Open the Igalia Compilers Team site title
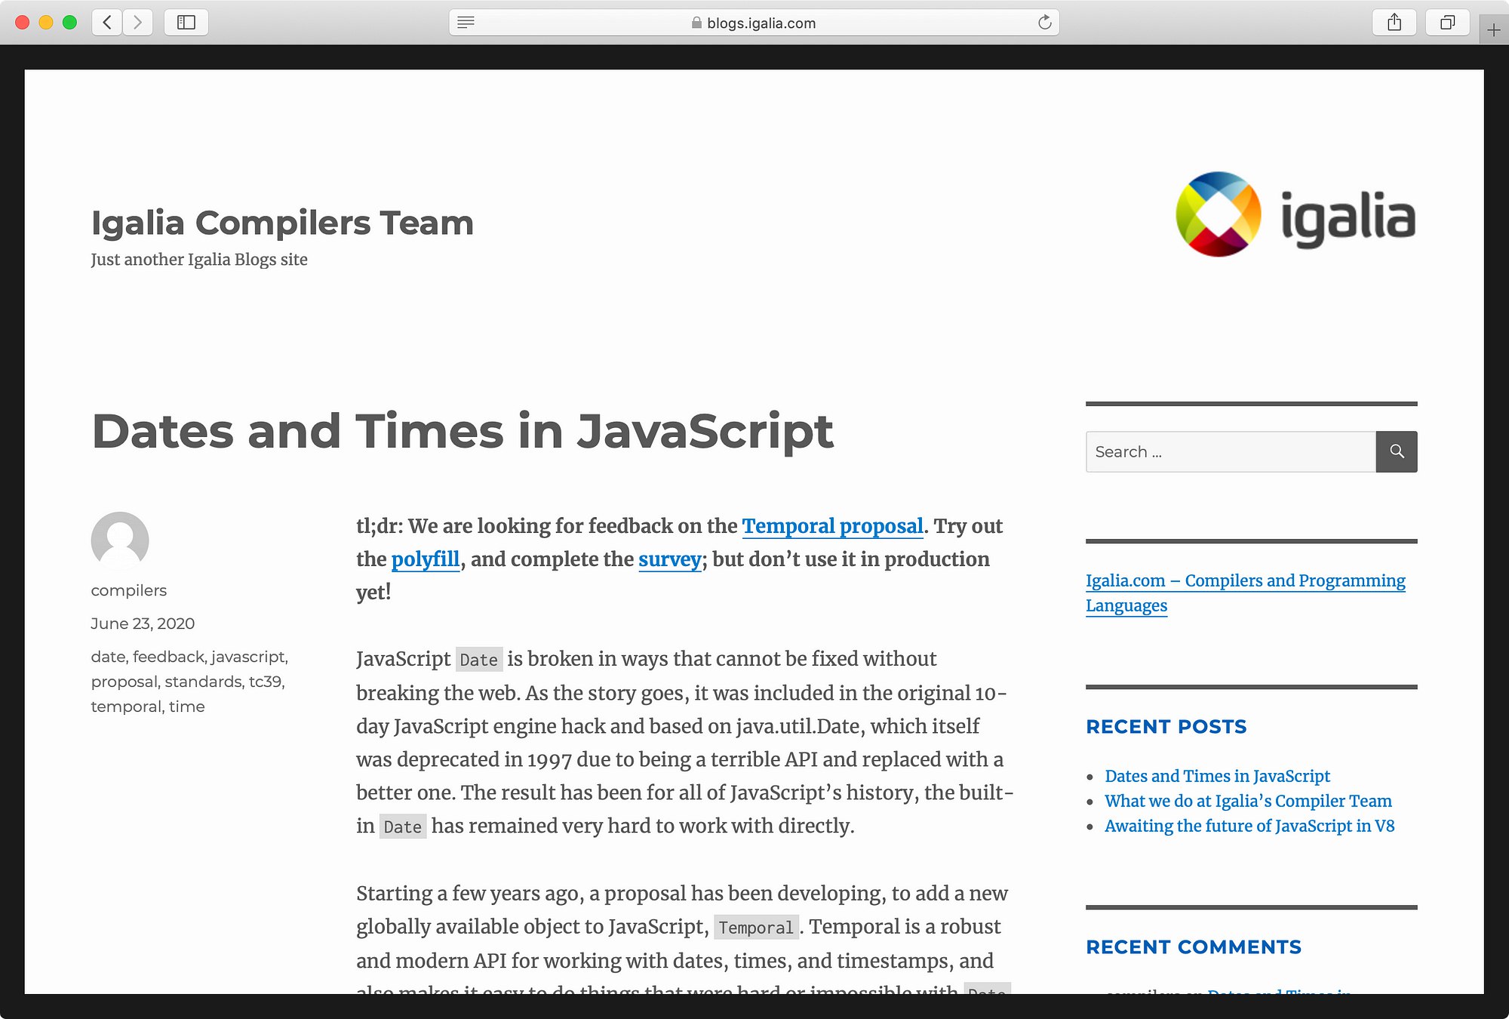Screen dimensions: 1509x1019 (282, 223)
